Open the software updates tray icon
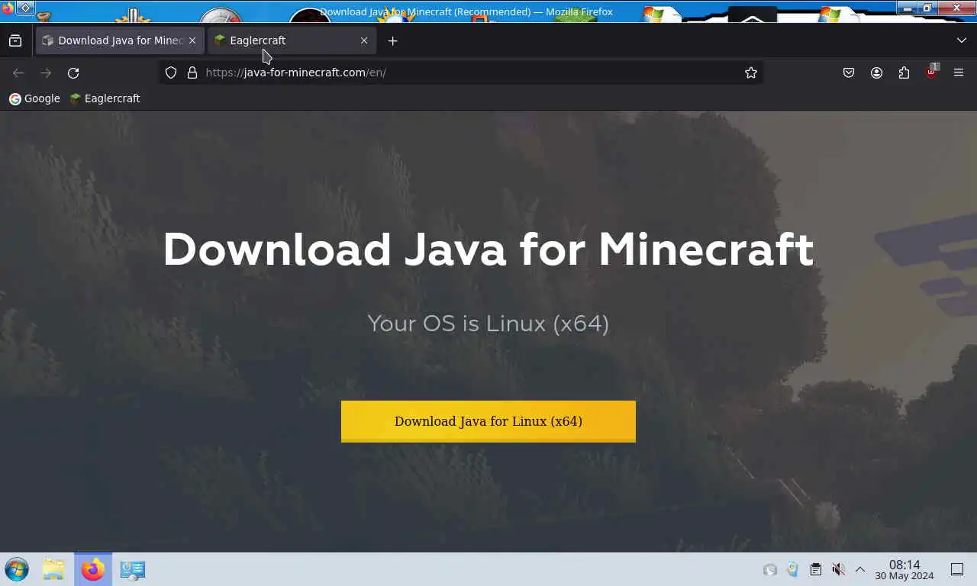Image resolution: width=977 pixels, height=586 pixels. coord(770,569)
